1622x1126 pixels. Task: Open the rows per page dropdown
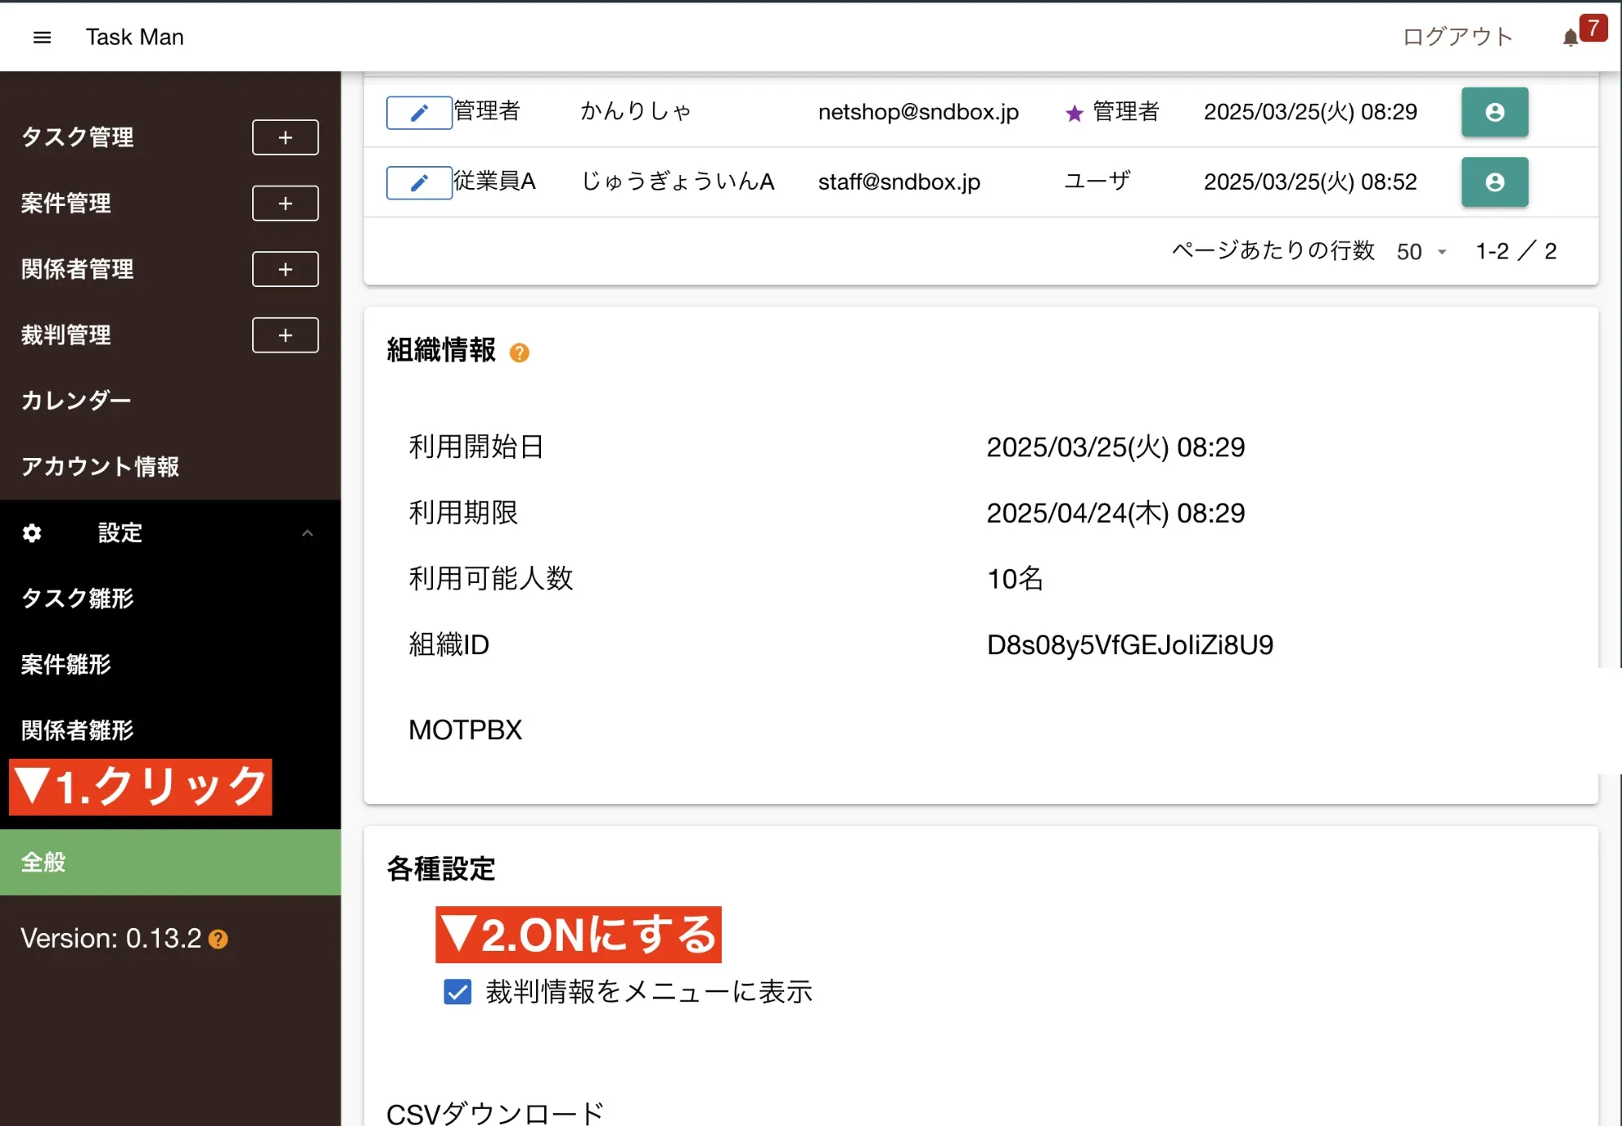[1421, 251]
